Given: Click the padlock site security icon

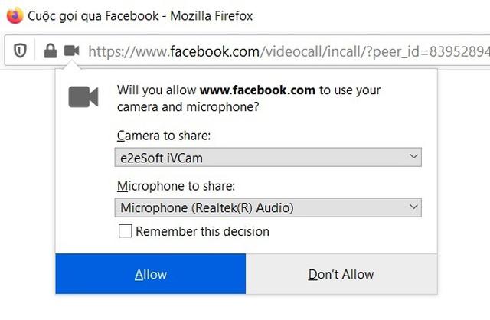Looking at the screenshot, I should [50, 51].
